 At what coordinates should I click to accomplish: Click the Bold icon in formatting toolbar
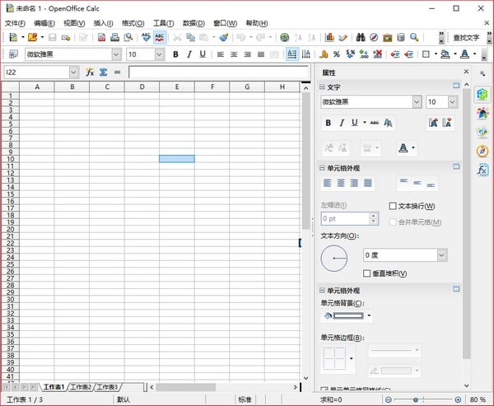click(x=175, y=54)
